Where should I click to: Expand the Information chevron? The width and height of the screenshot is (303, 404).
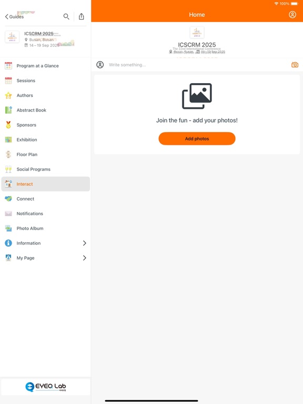click(85, 243)
